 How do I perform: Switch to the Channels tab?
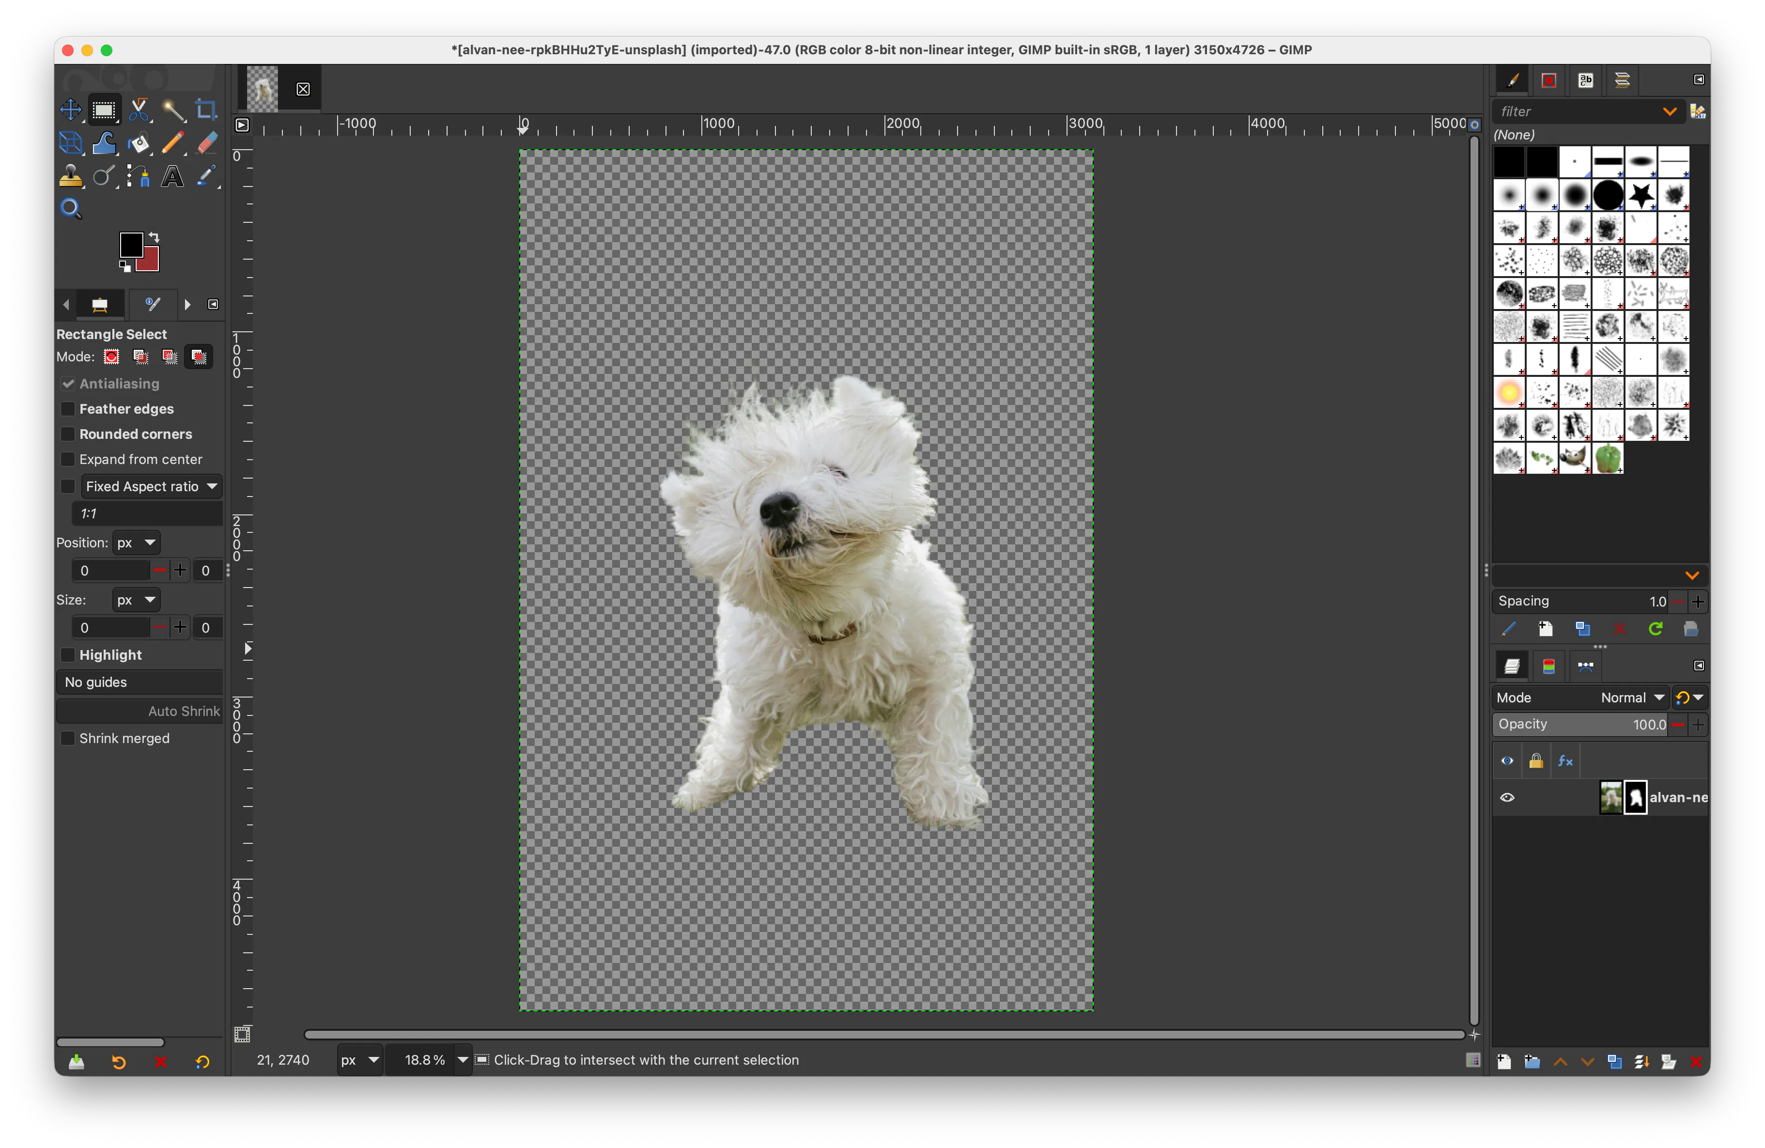pyautogui.click(x=1549, y=666)
